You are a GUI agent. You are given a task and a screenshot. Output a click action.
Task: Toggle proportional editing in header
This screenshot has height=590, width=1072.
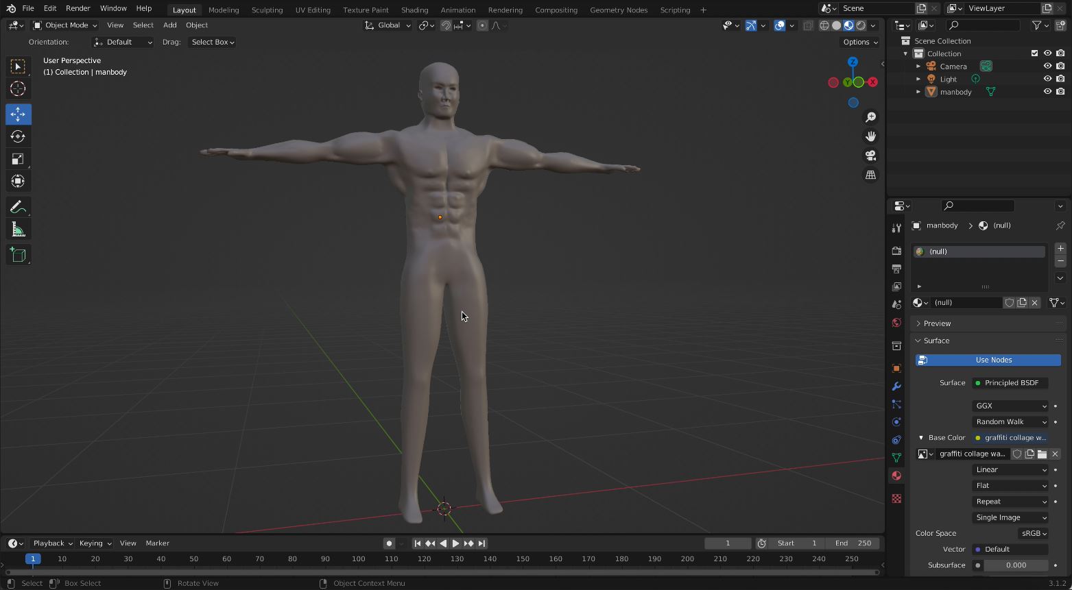coord(482,25)
